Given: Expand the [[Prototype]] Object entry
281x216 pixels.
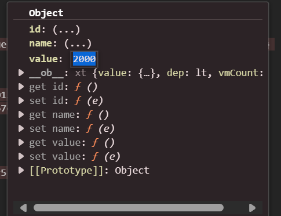Looking at the screenshot, I should [21, 170].
